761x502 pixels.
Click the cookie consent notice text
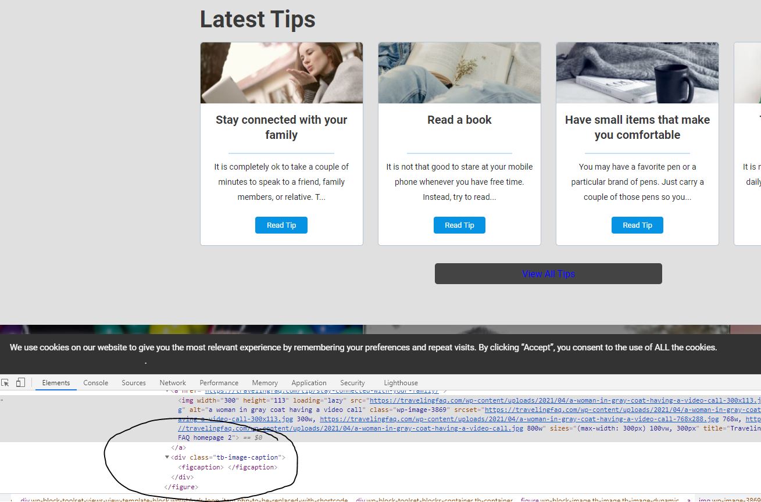(x=363, y=347)
